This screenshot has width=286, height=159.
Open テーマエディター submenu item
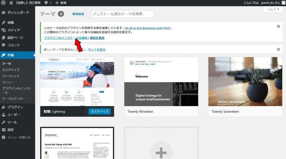[14, 99]
